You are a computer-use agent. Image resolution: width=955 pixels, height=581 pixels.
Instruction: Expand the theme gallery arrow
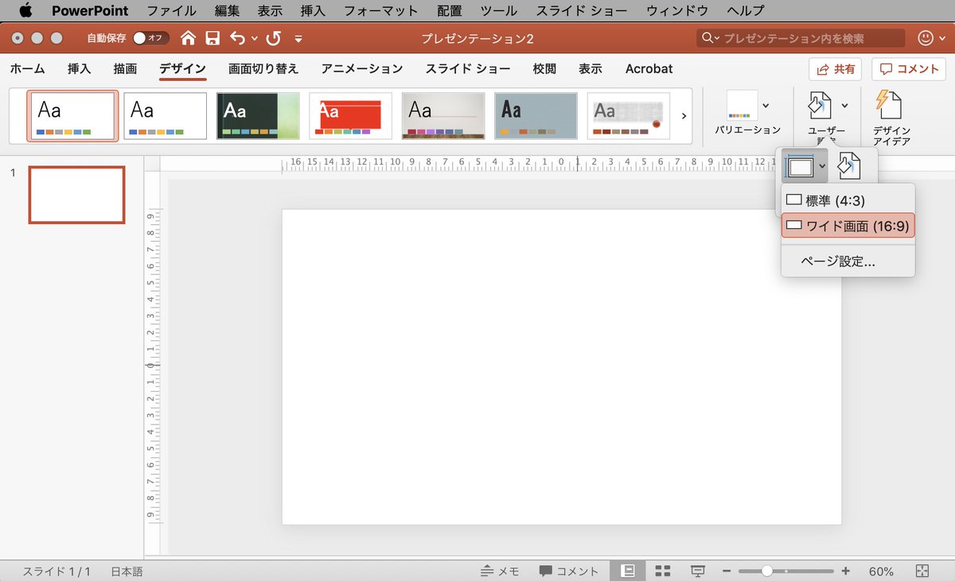click(684, 116)
